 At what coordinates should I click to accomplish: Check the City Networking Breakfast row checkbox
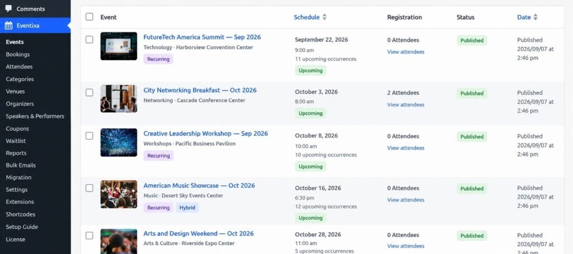pyautogui.click(x=89, y=93)
